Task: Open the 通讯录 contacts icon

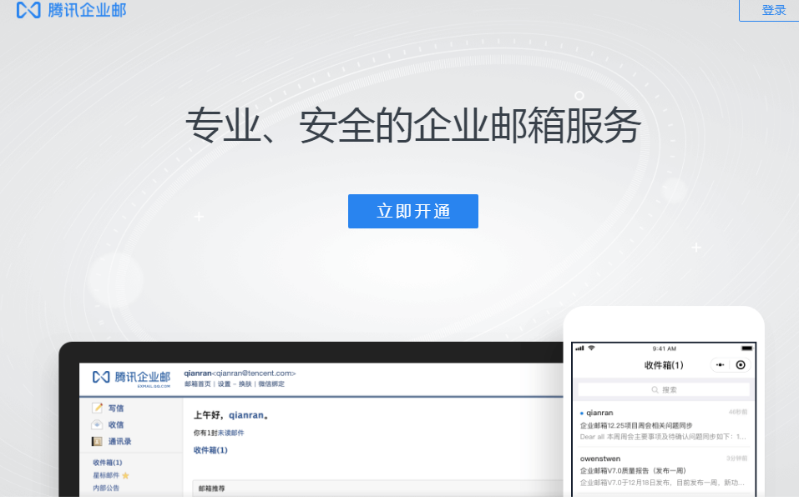Action: tap(97, 440)
